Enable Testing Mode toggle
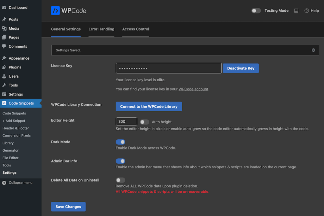 [x=256, y=10]
